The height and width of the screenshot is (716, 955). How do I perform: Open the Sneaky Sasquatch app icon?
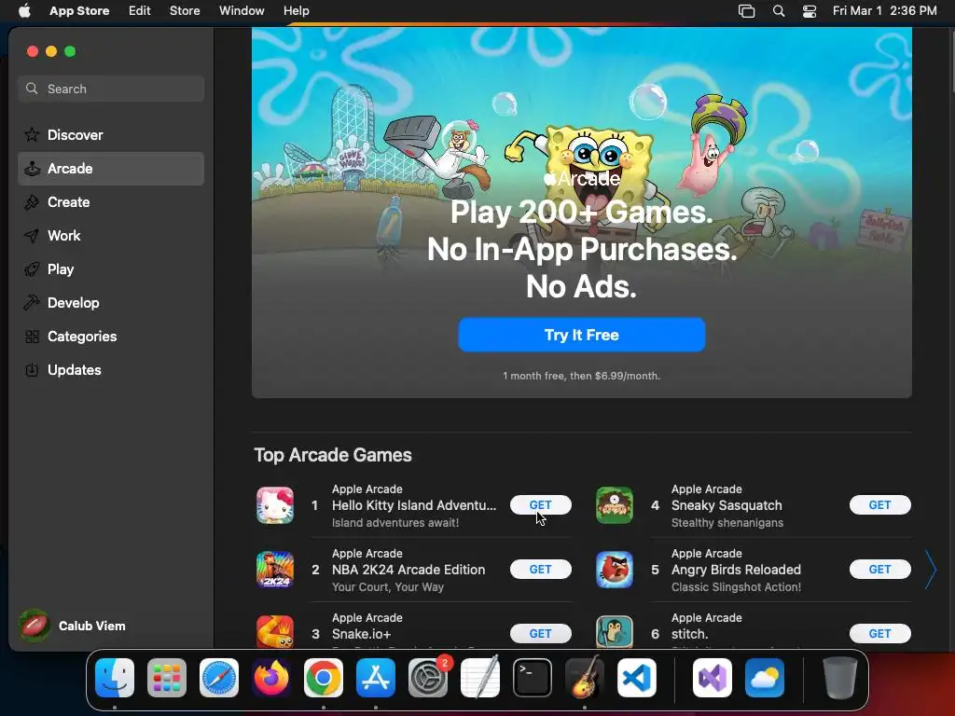pos(615,505)
